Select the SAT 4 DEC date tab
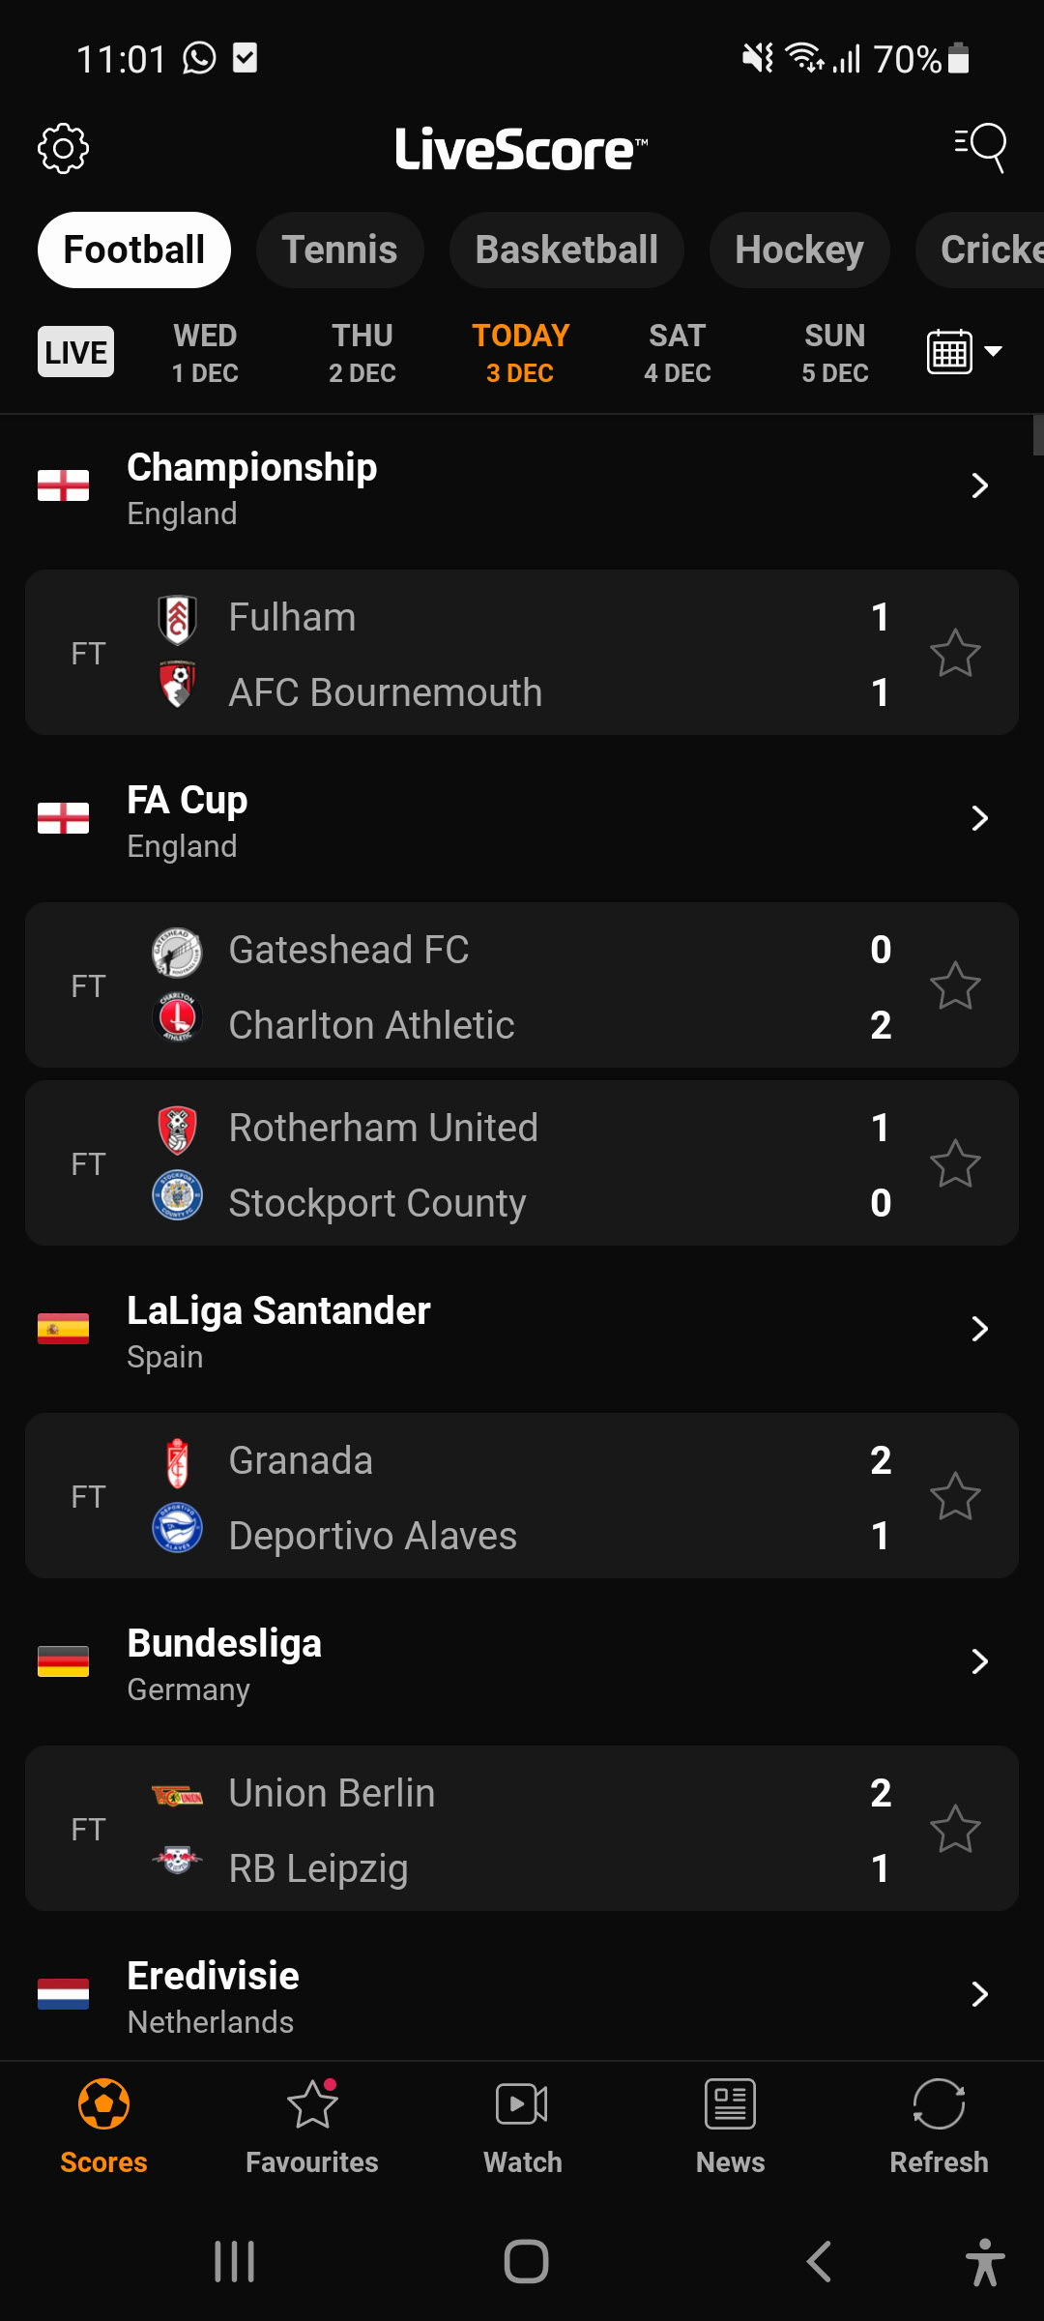1044x2321 pixels. (677, 353)
